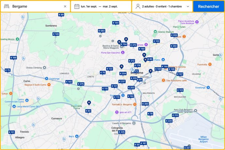
Task: Click the Gewiss Stadium map icon
Action: point(156,32)
